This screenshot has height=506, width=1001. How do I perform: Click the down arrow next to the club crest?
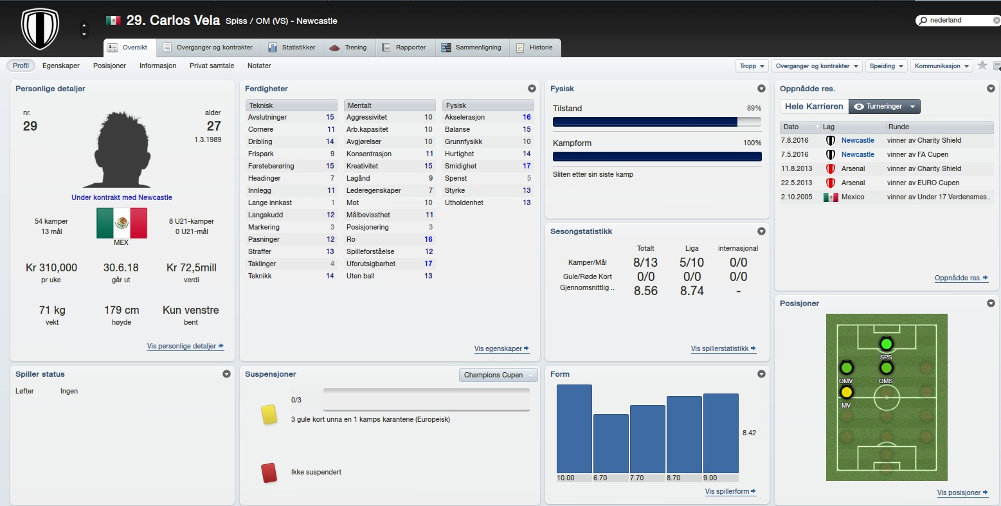tap(84, 35)
